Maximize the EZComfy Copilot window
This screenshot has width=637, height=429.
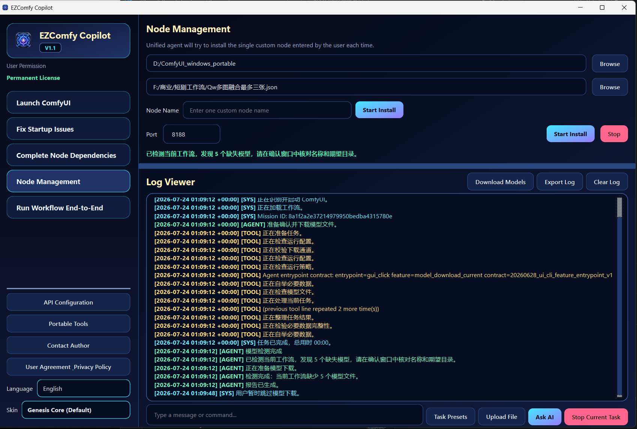[x=602, y=7]
